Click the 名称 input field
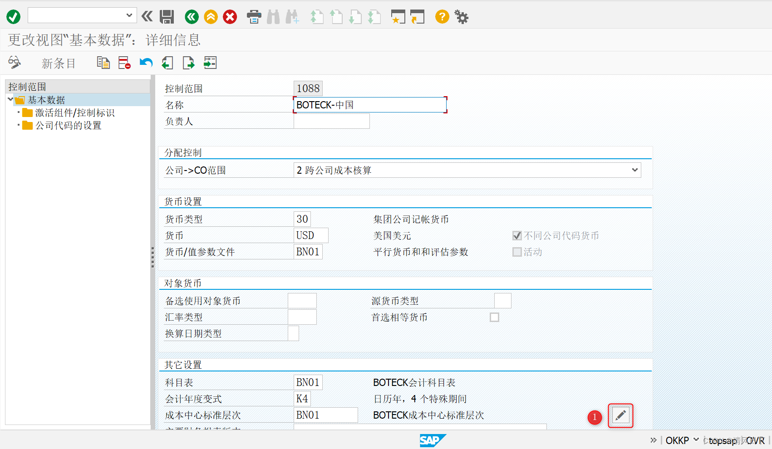Image resolution: width=772 pixels, height=449 pixels. pos(370,105)
